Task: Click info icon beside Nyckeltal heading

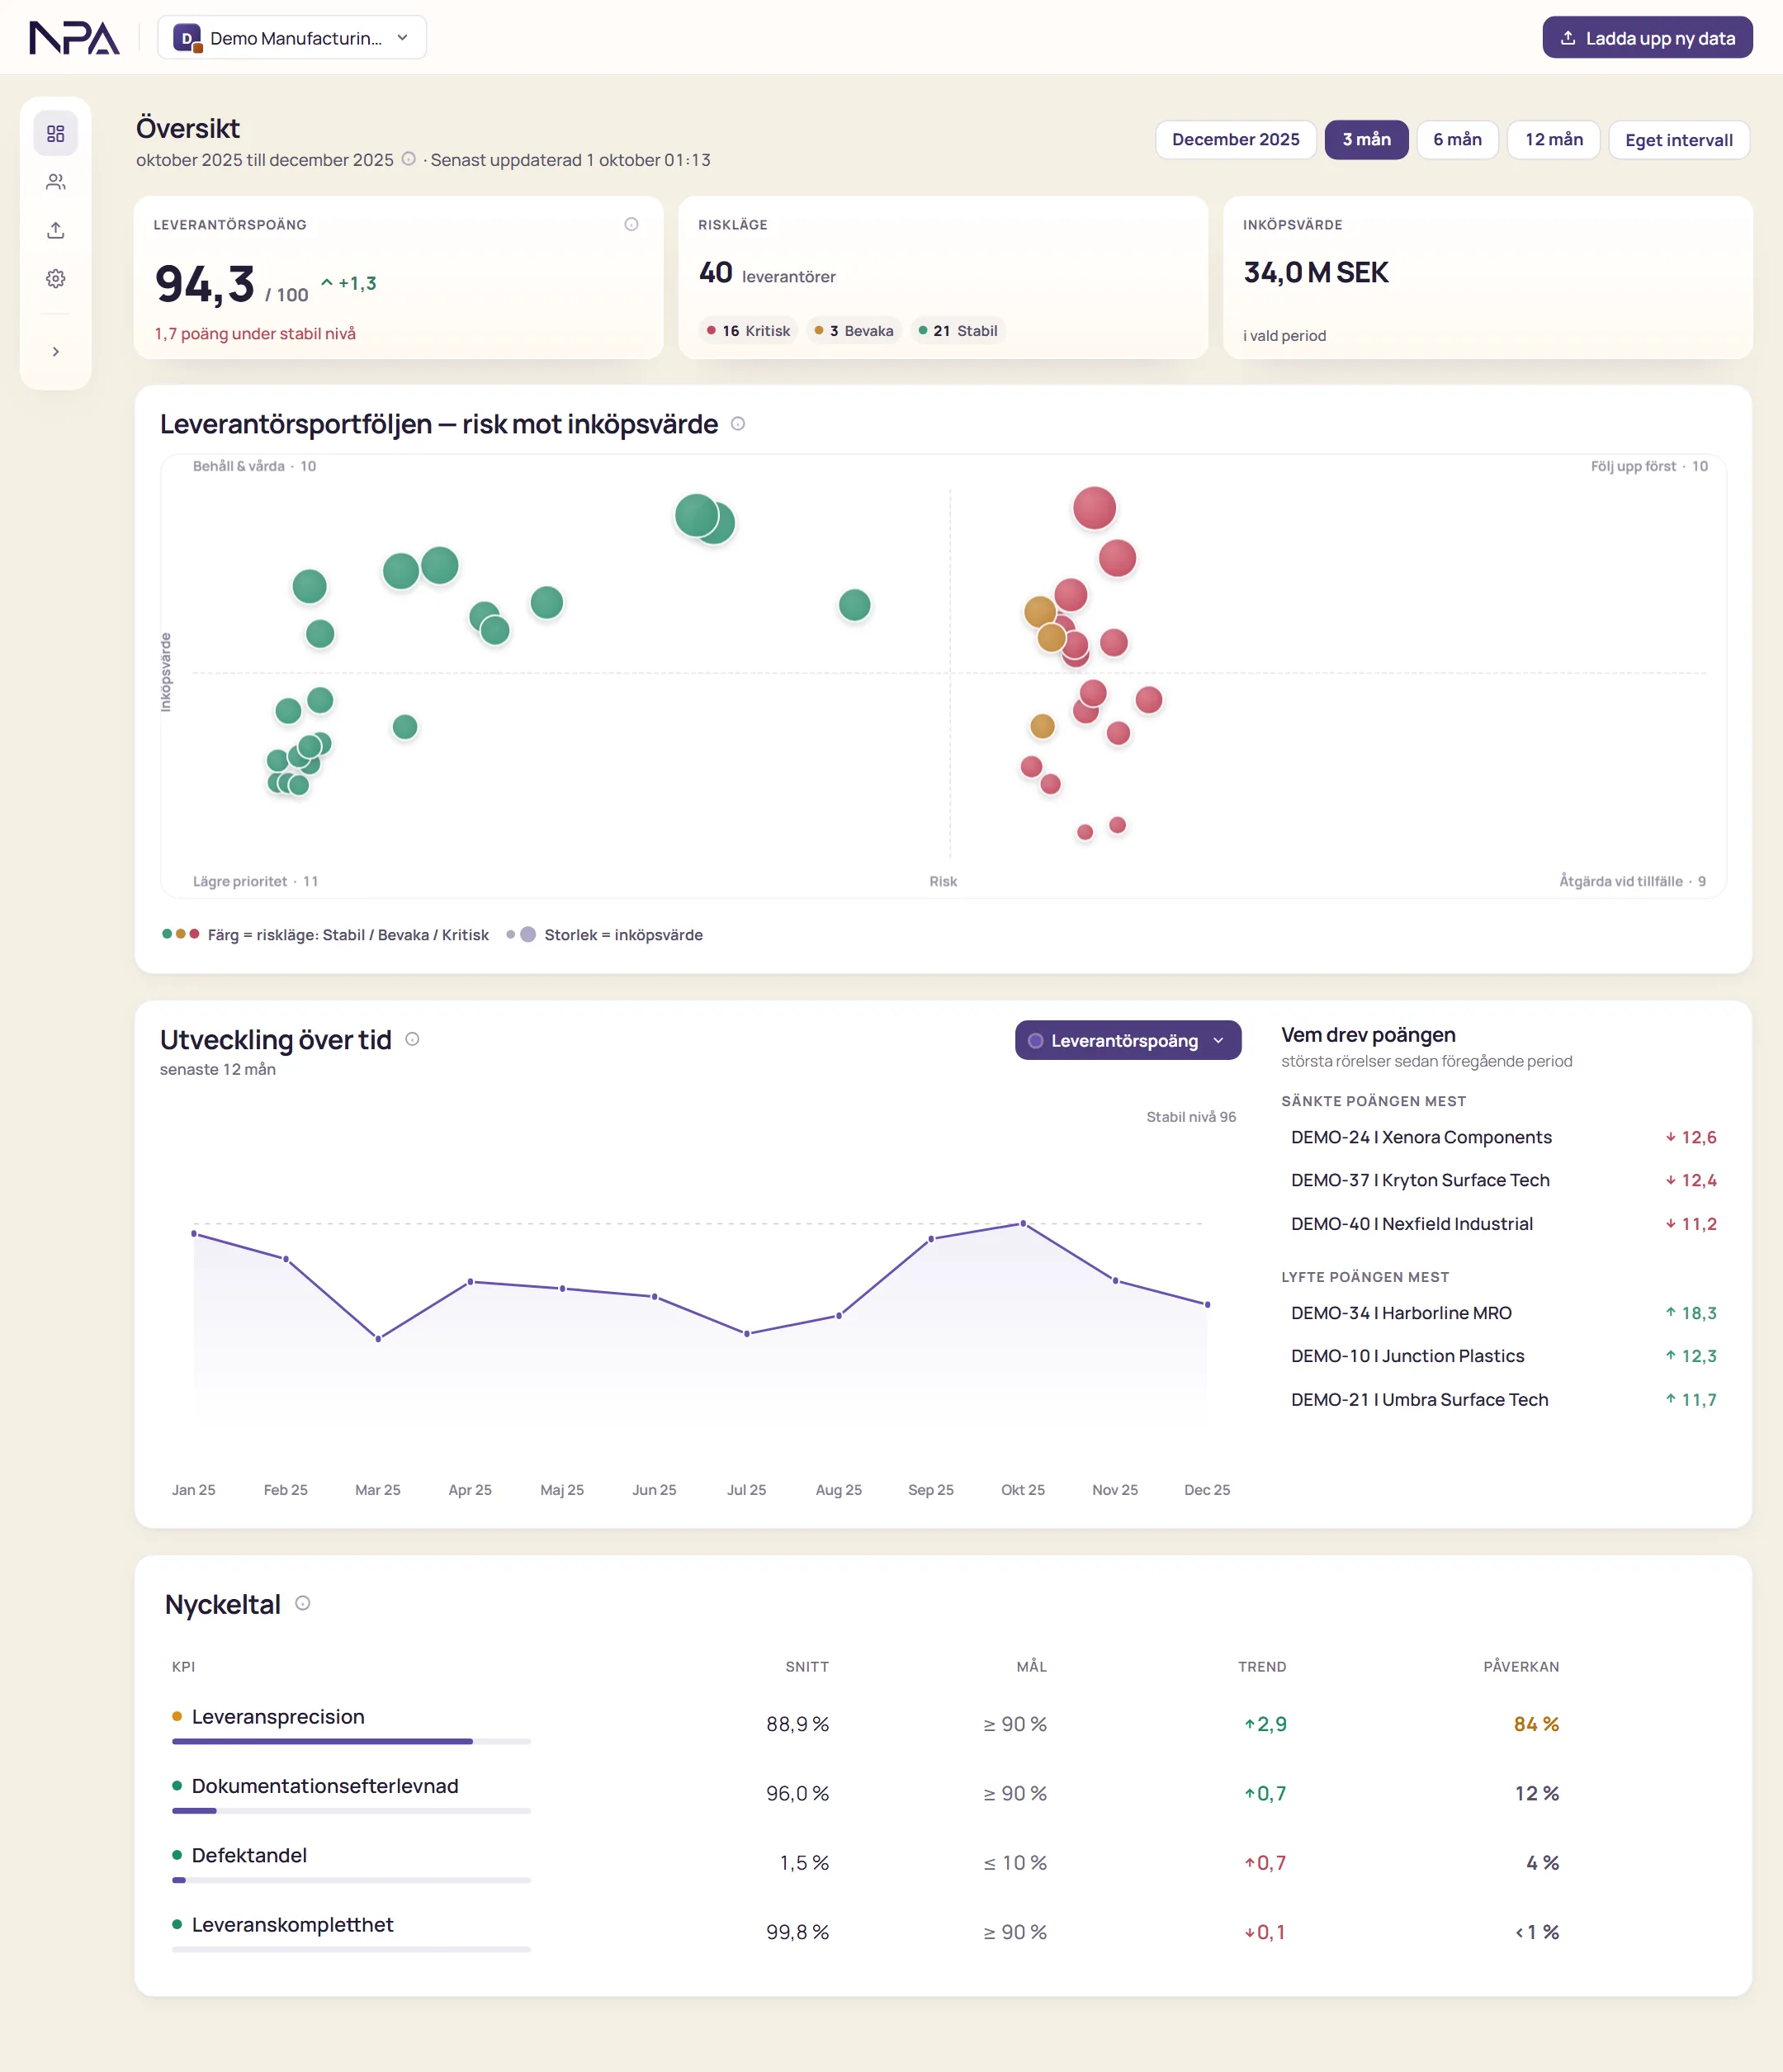Action: click(303, 1603)
